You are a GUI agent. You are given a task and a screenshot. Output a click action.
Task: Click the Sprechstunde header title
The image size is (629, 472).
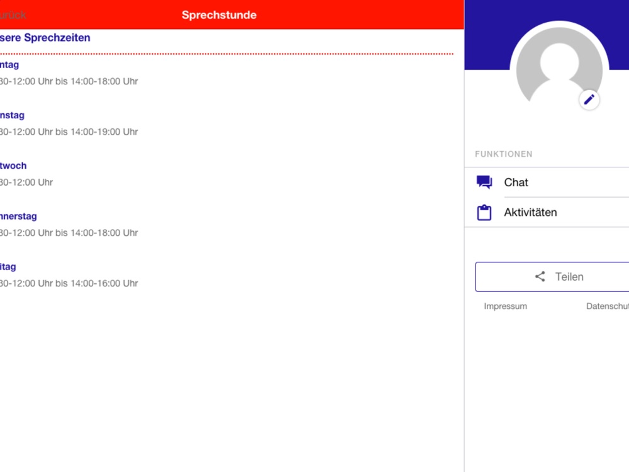(x=219, y=15)
